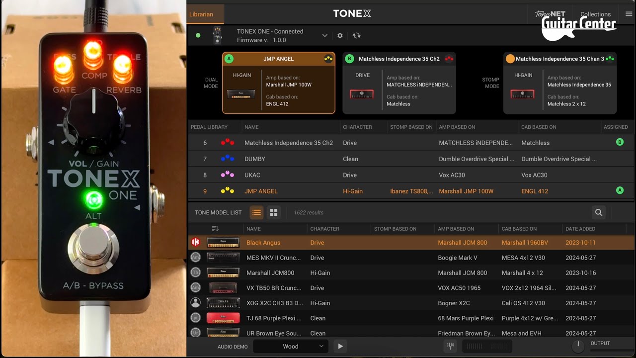Switch to grid view icon
The height and width of the screenshot is (358, 636).
273,212
